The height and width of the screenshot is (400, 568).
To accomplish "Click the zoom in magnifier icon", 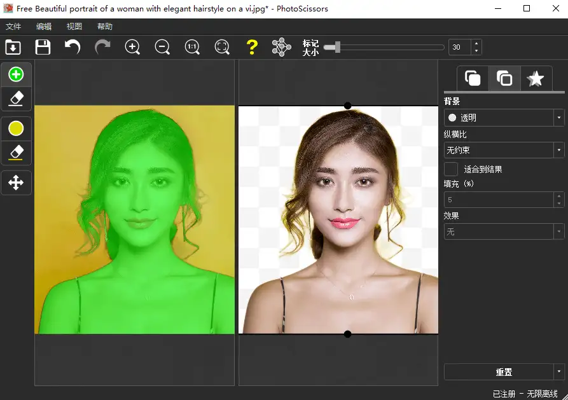I will 132,47.
